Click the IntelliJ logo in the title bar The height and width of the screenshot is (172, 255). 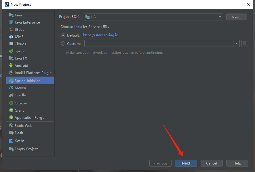point(7,4)
